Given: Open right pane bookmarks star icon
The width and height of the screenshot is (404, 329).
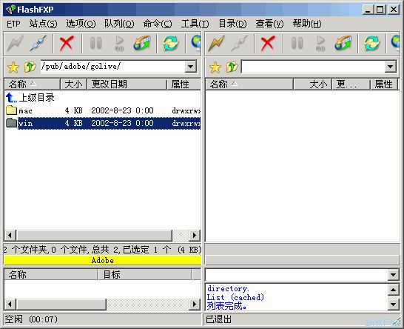Looking at the screenshot, I should click(215, 67).
